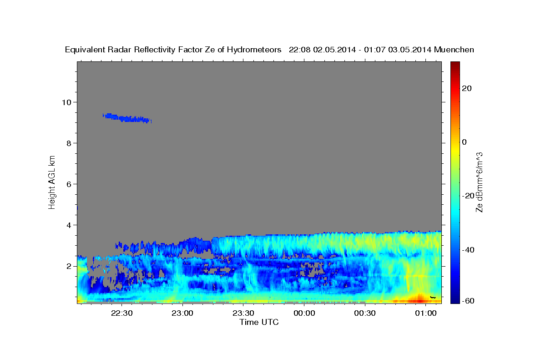Click the 22:30 time tick label

tap(122, 313)
